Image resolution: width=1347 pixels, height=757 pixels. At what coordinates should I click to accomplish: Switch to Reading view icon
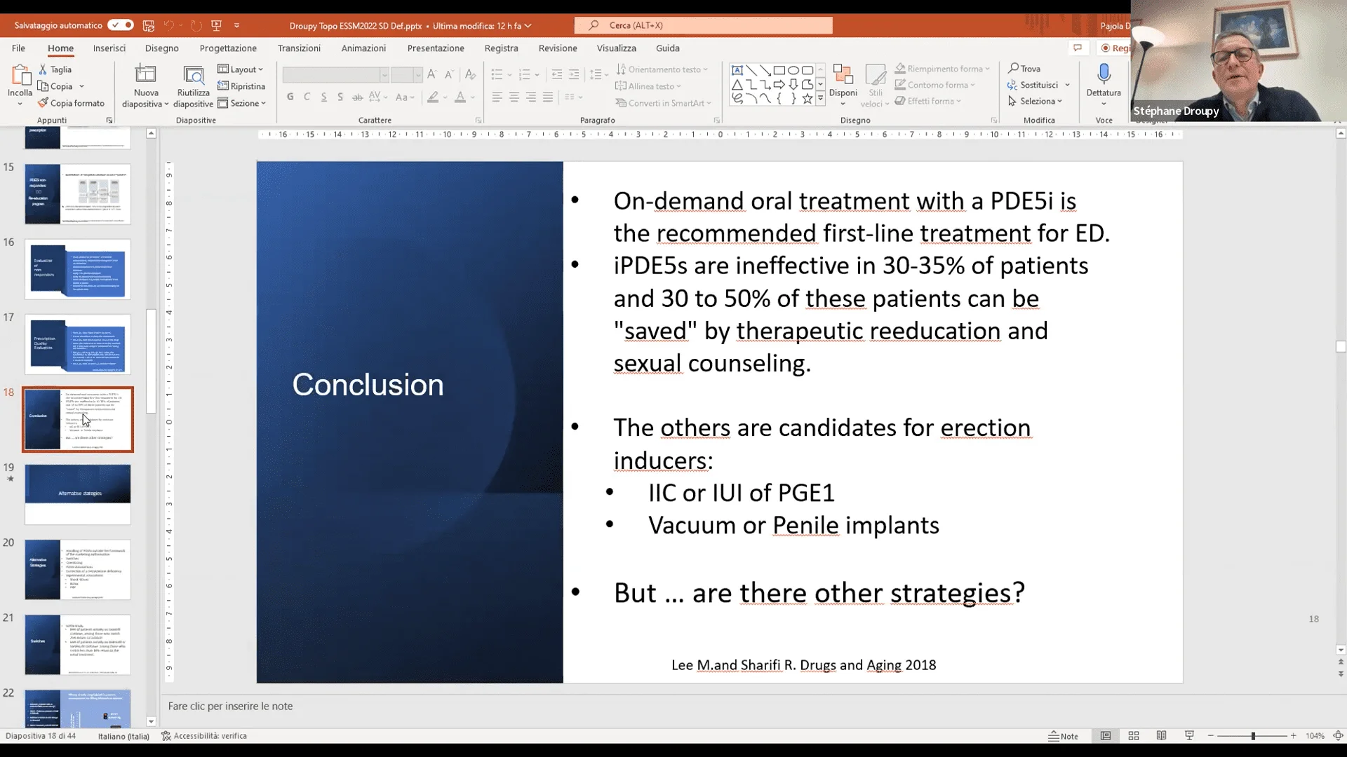tap(1162, 736)
